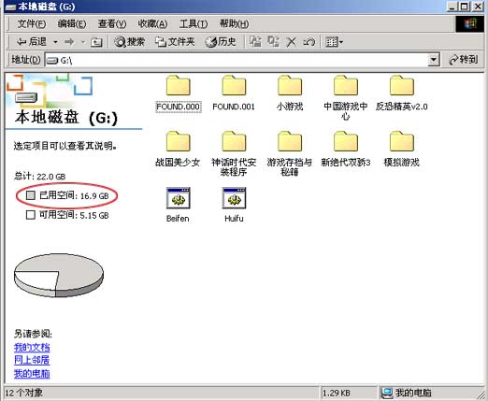Open the 文件(F) menu
This screenshot has width=488, height=401.
pos(32,23)
